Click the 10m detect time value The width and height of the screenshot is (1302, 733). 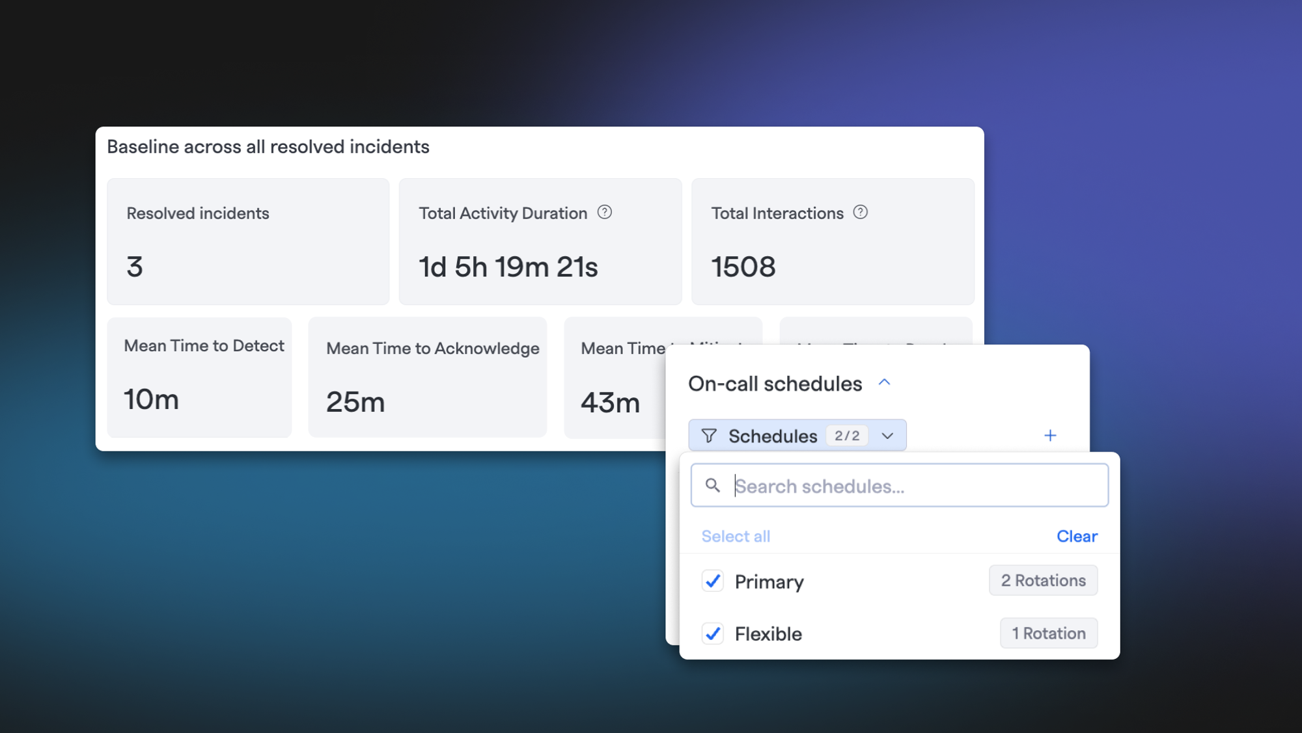point(151,399)
